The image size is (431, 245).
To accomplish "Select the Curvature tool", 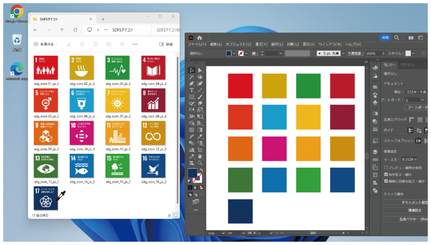I will click(200, 83).
